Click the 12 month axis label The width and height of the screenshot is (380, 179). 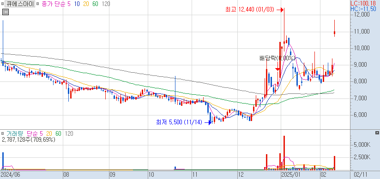point(241,174)
